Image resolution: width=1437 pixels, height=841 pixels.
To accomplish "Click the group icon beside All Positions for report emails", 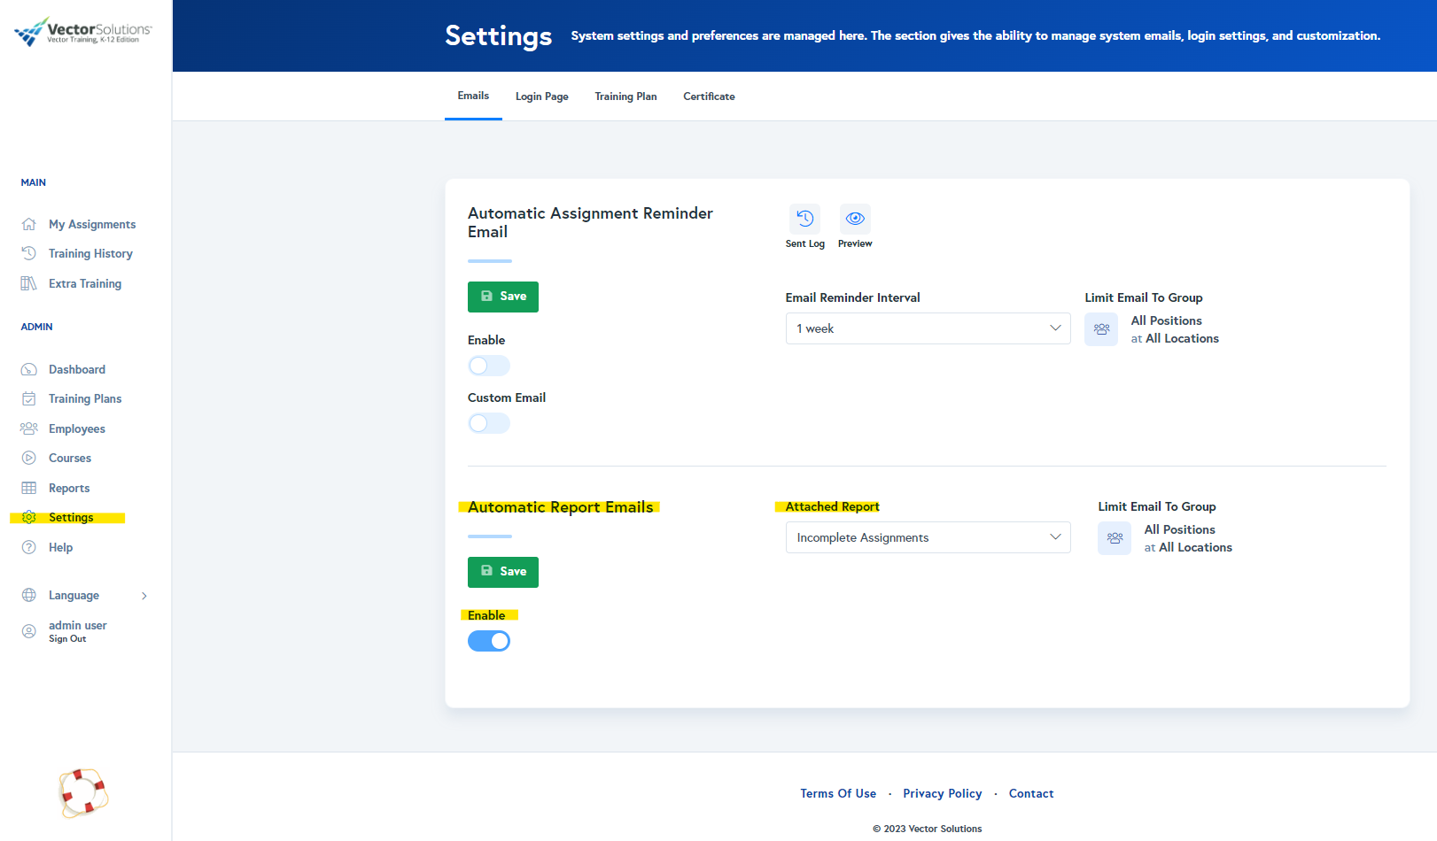I will point(1114,537).
